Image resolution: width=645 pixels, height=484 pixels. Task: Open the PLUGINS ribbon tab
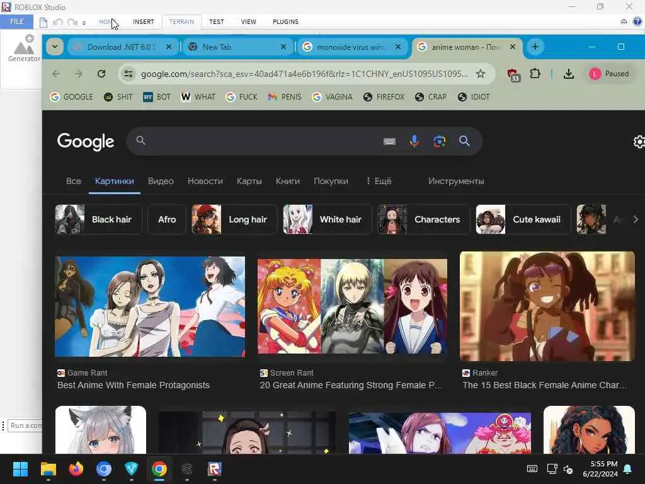coord(285,22)
